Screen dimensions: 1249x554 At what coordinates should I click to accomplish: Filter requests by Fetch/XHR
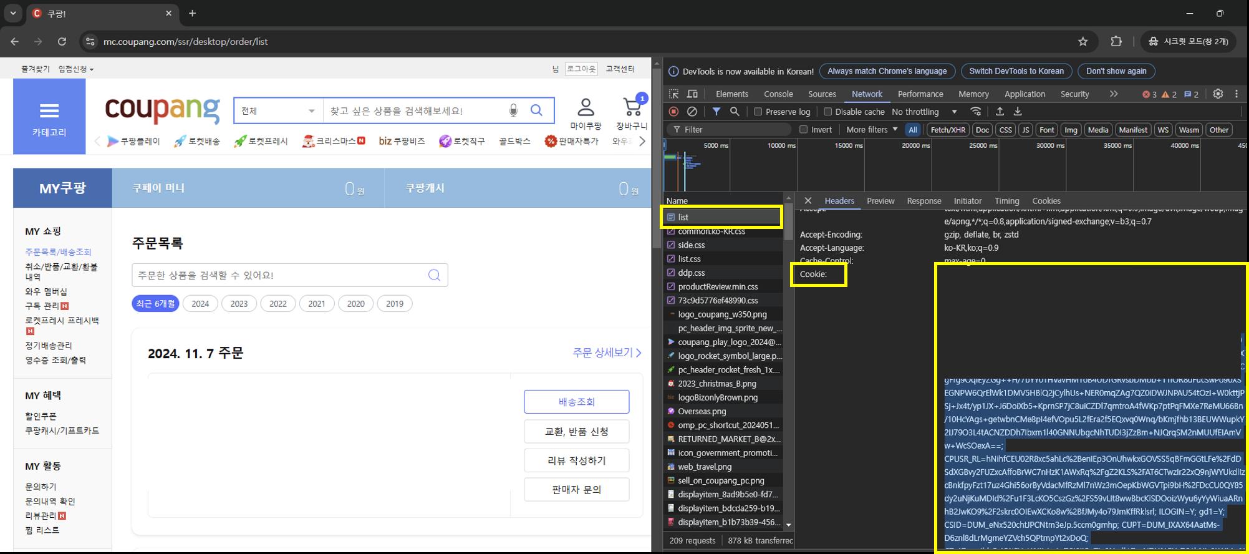click(x=948, y=130)
